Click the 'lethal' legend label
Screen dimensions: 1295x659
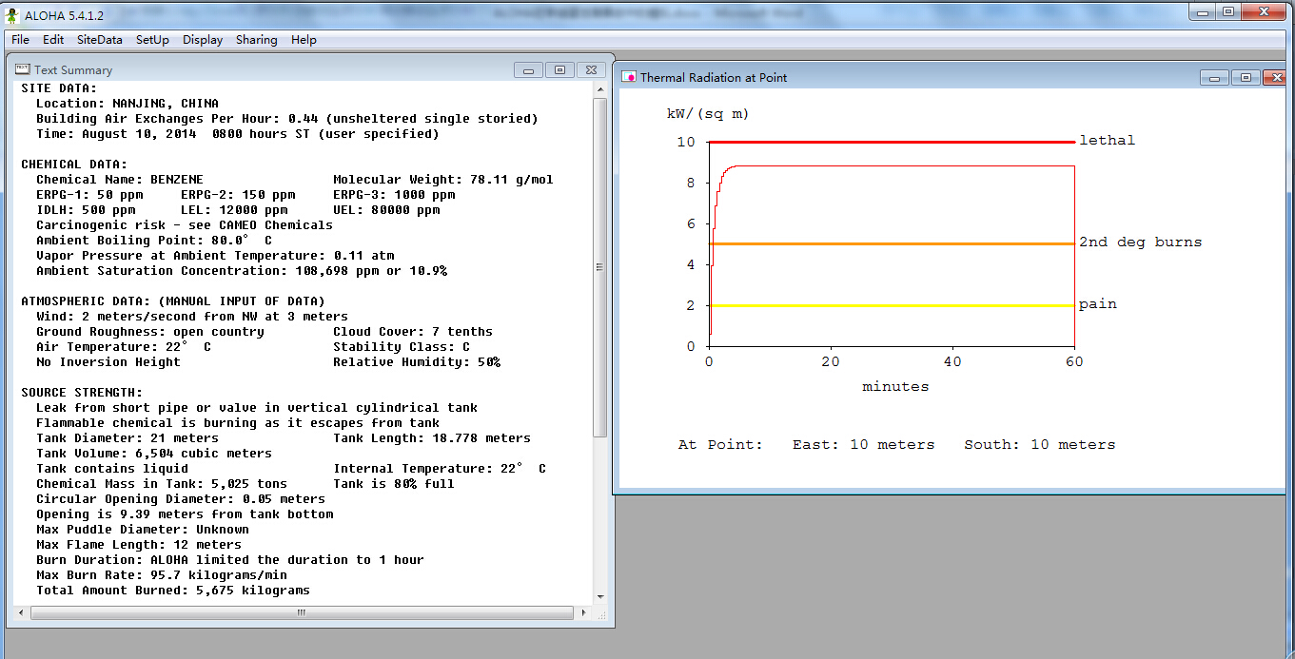tap(1107, 140)
